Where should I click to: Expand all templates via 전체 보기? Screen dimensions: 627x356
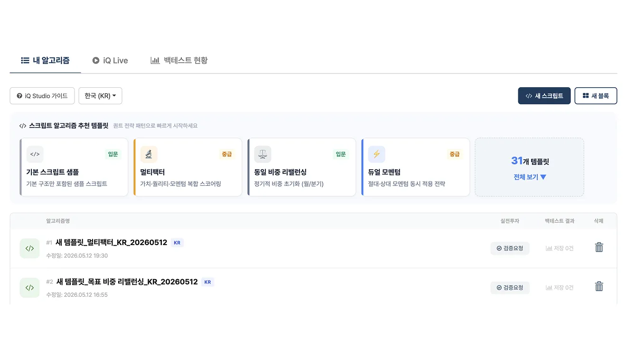(530, 177)
